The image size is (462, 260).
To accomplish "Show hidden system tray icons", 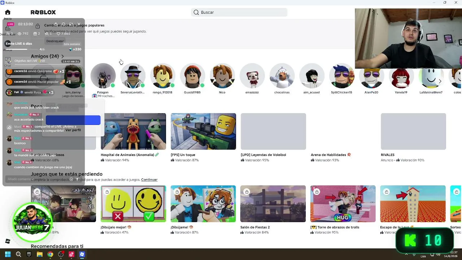I will click(406, 254).
